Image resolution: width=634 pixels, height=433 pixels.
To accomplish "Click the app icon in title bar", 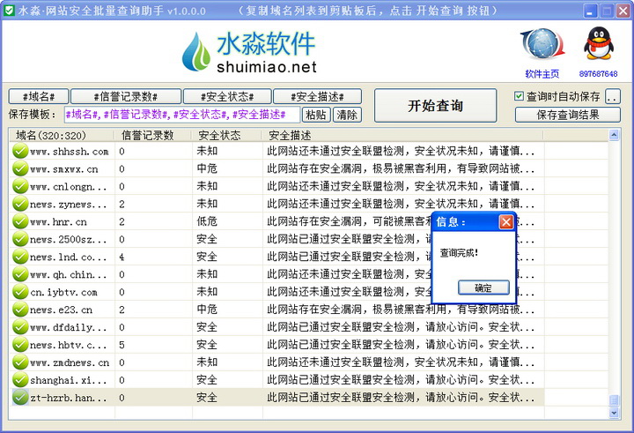I will pos(9,10).
